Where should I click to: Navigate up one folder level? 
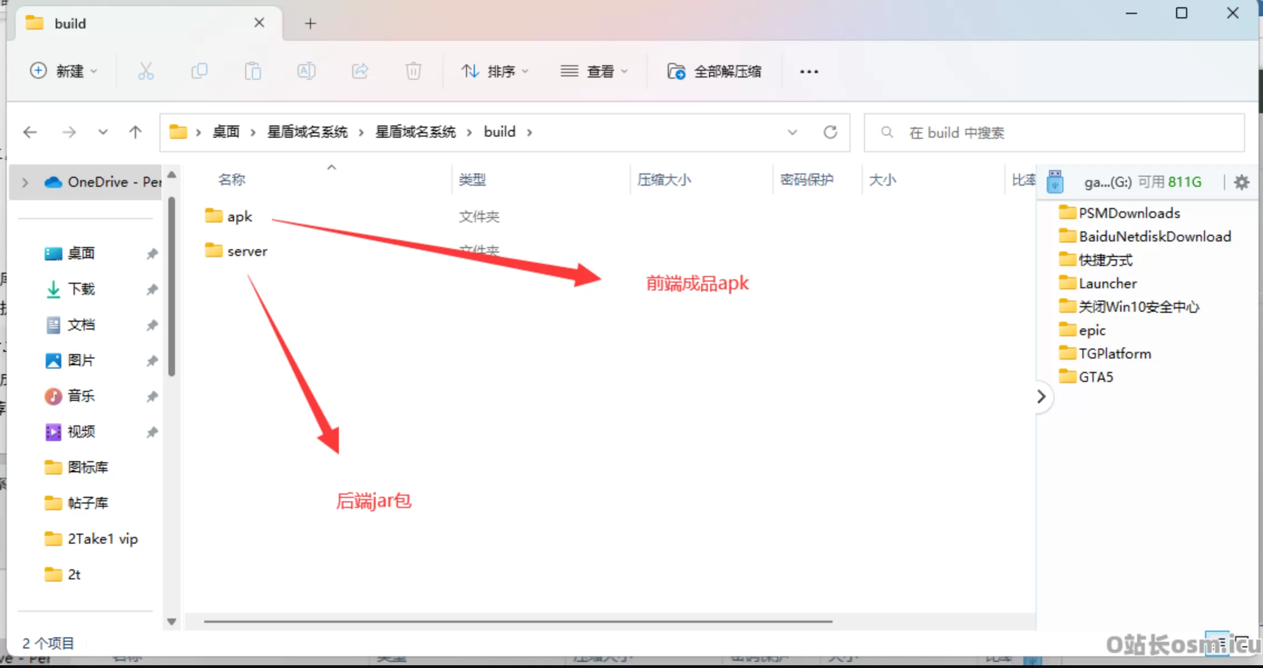pyautogui.click(x=135, y=132)
